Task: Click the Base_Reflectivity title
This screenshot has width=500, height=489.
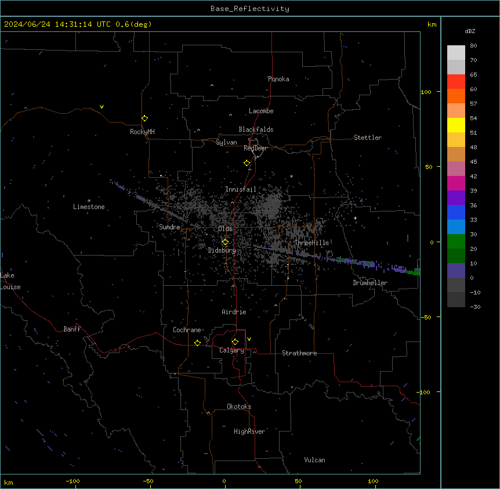Action: pyautogui.click(x=250, y=9)
